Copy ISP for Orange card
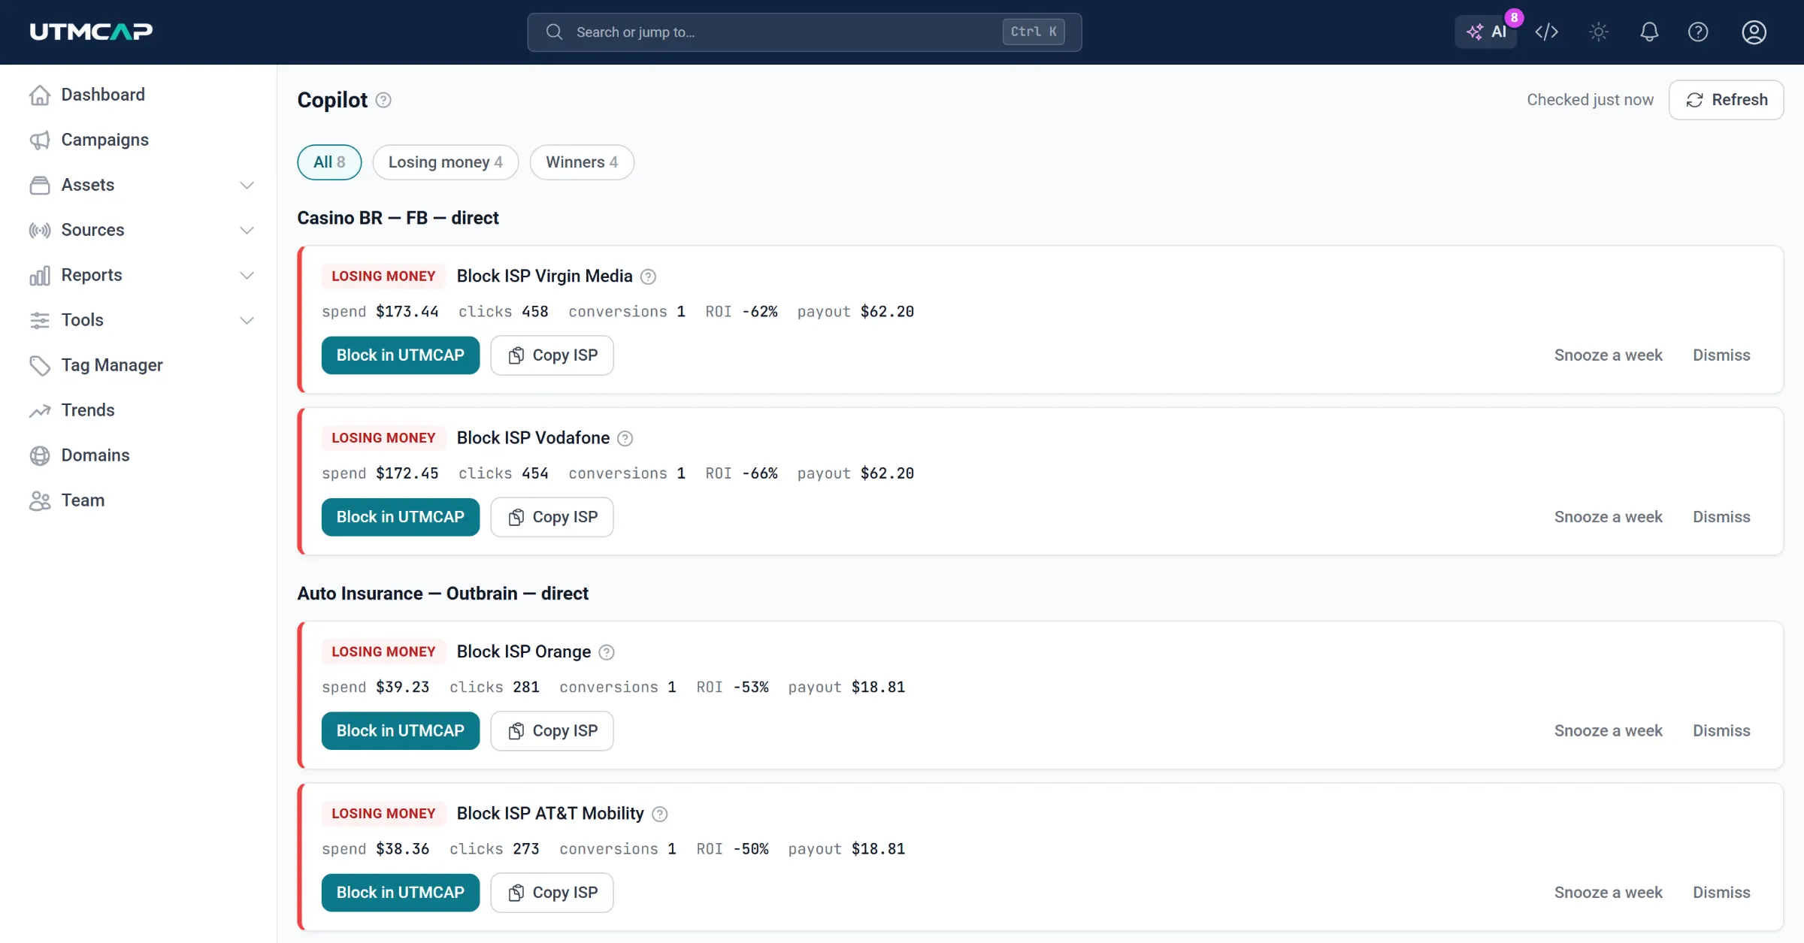The image size is (1804, 943). click(552, 731)
